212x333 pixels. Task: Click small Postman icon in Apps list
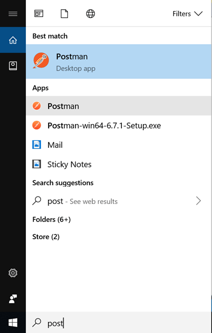[x=37, y=106]
